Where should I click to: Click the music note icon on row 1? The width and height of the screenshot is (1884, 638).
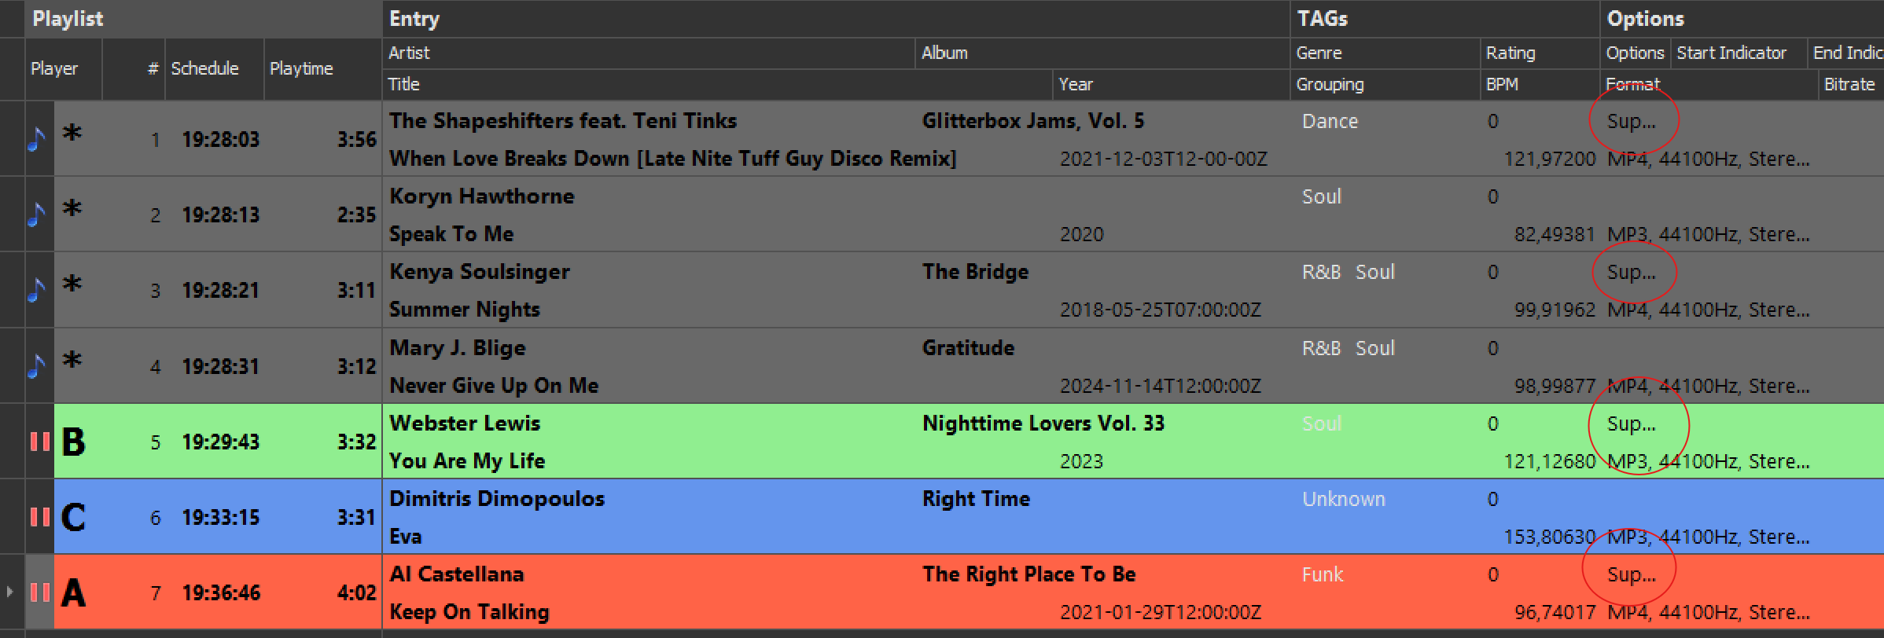pos(36,139)
